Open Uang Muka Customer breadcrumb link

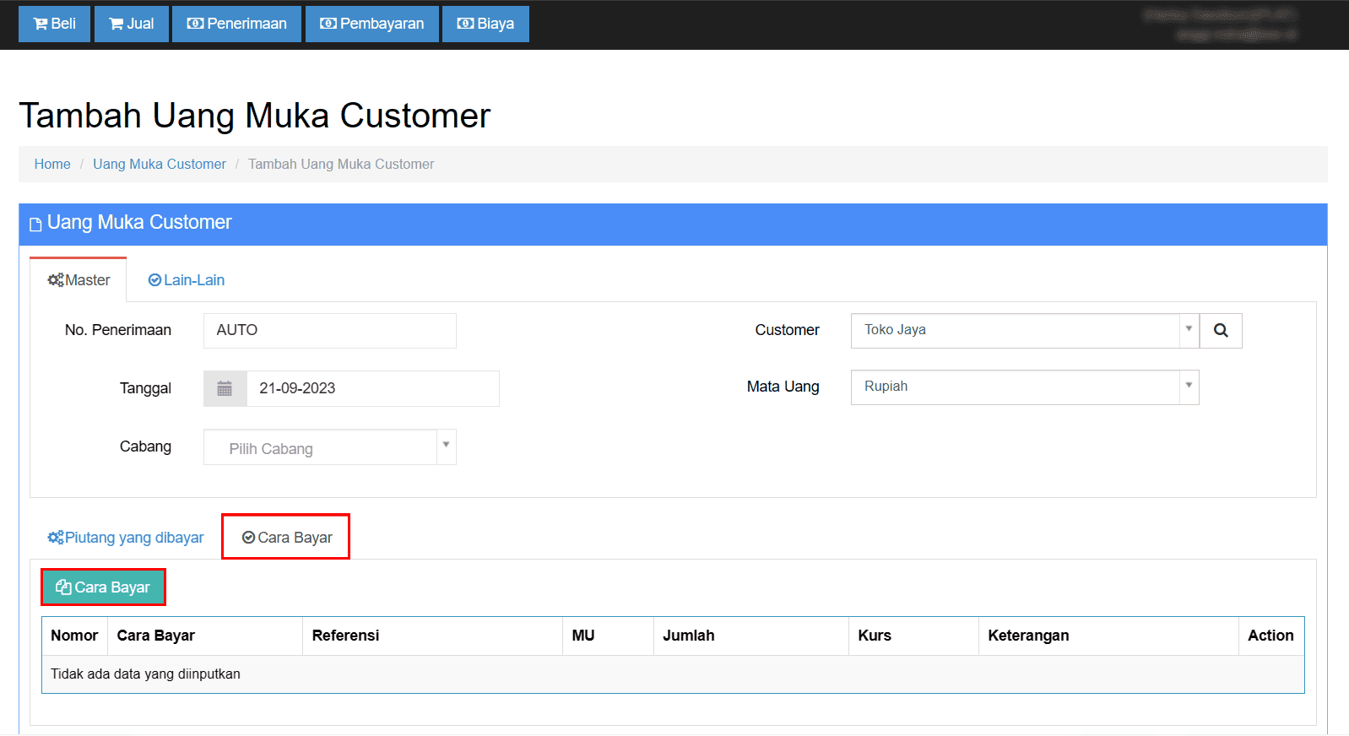160,164
